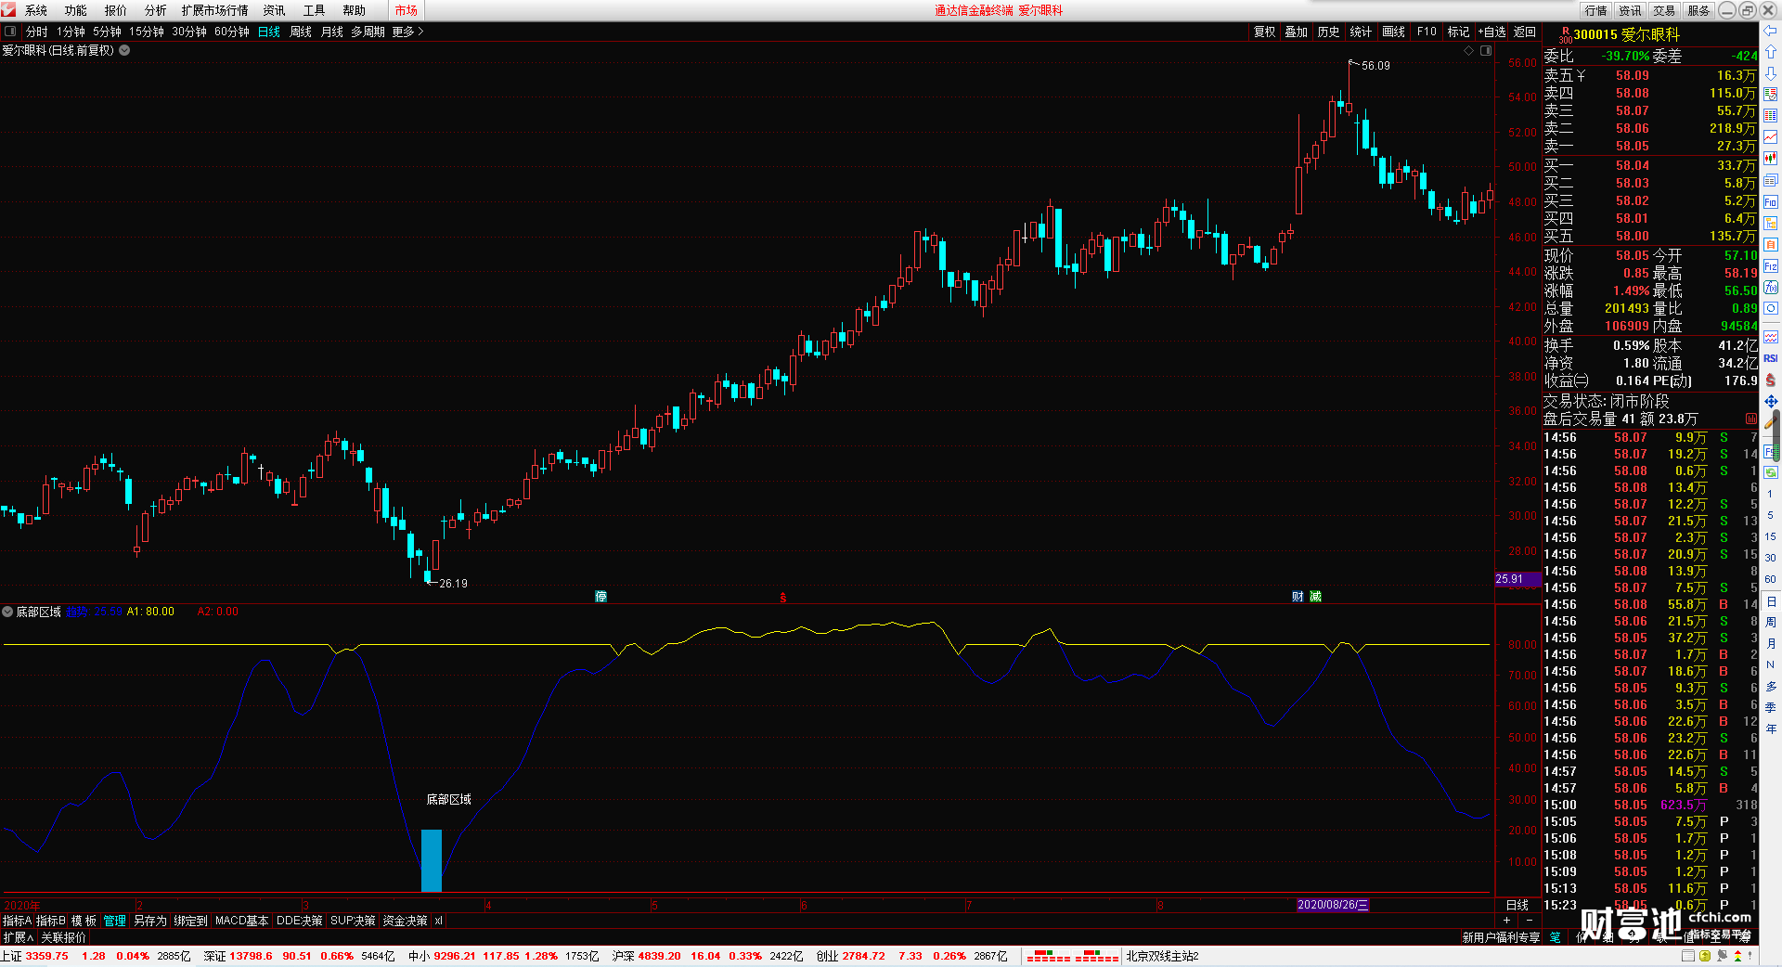
Task: Click the 减 marker below the price chart
Action: (x=1315, y=597)
